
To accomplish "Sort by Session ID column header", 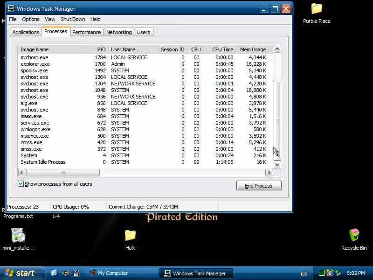I will [173, 49].
